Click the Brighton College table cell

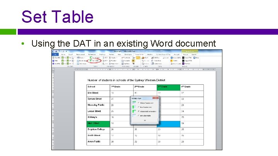[x=98, y=130]
